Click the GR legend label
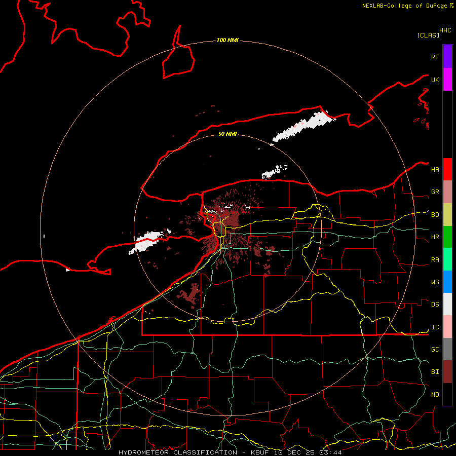 pos(435,192)
